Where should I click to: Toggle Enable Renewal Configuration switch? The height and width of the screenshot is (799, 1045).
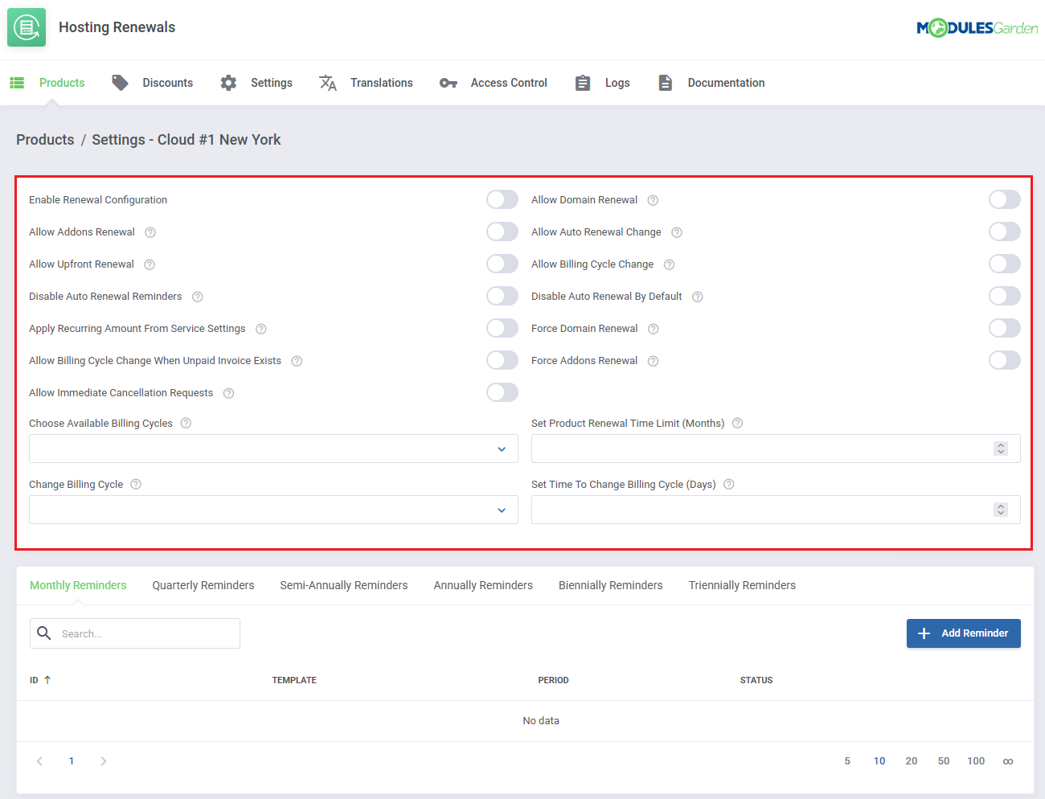click(x=502, y=199)
